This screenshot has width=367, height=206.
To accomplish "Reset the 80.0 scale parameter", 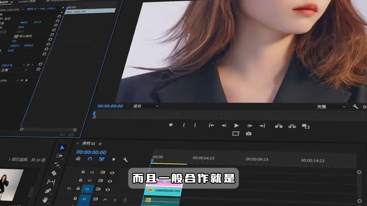I will point(55,25).
